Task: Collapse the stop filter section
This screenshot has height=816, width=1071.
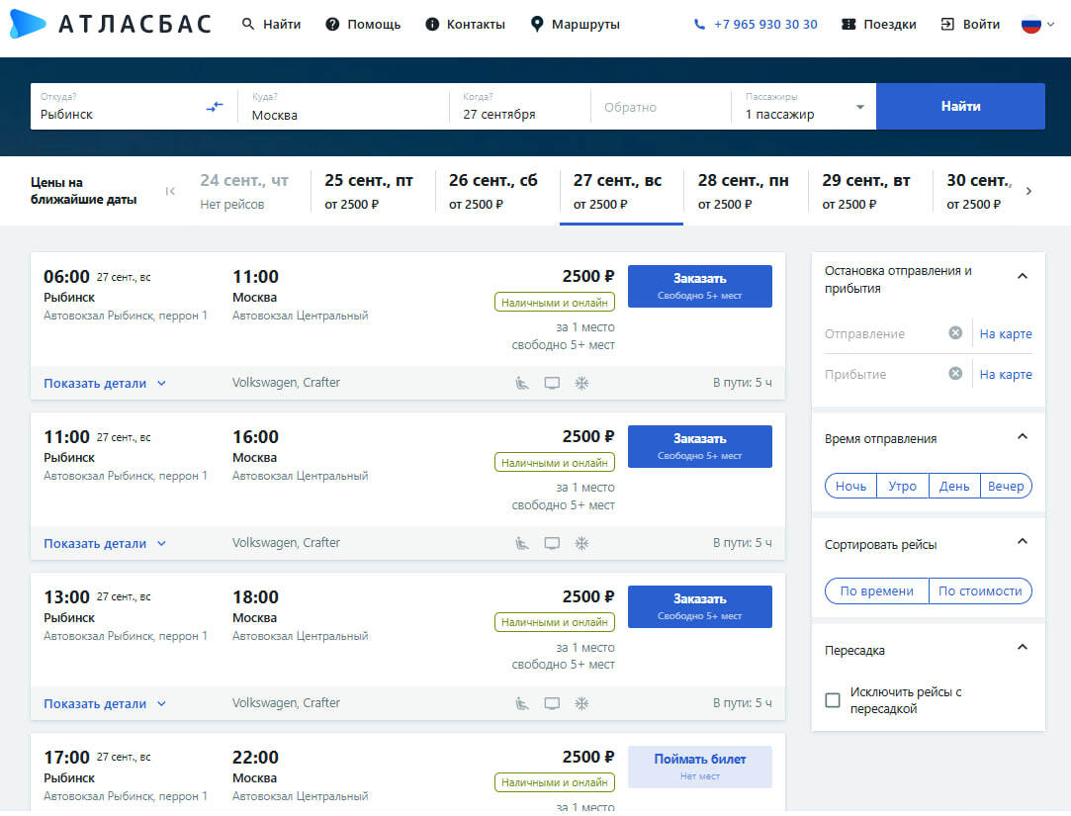Action: 1023,276
